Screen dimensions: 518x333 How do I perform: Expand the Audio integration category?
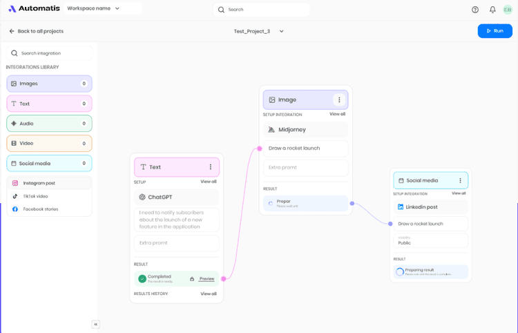click(x=49, y=124)
